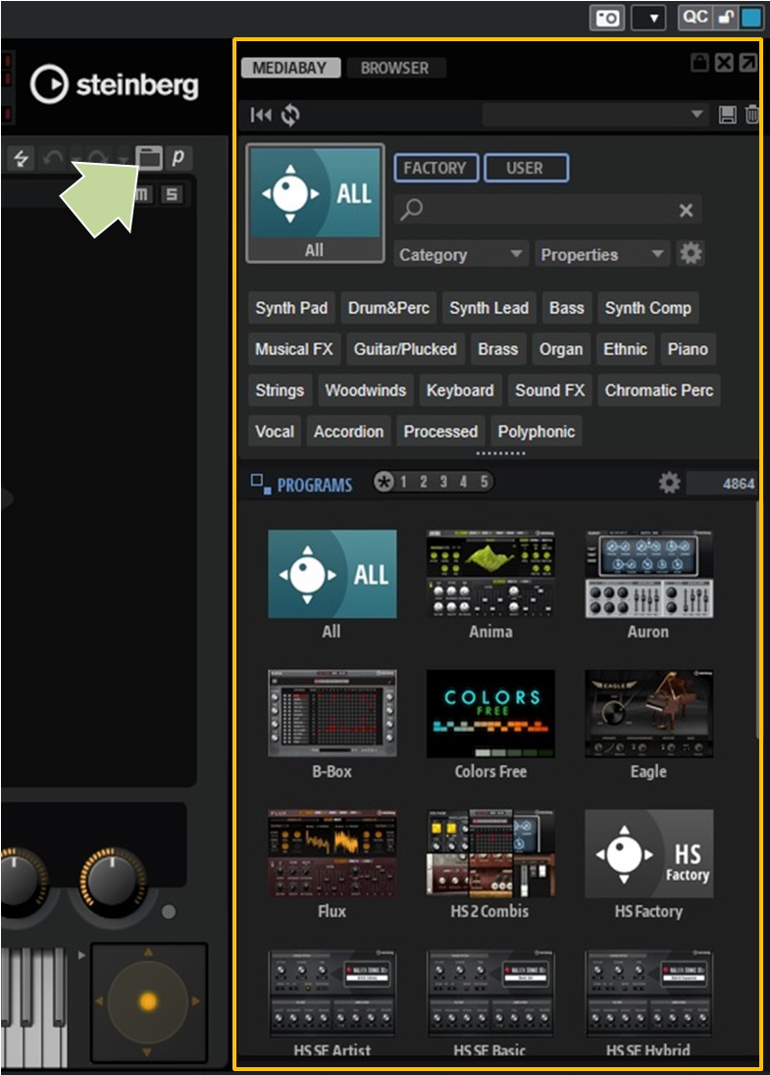
Task: Open the Category dropdown
Action: point(461,255)
